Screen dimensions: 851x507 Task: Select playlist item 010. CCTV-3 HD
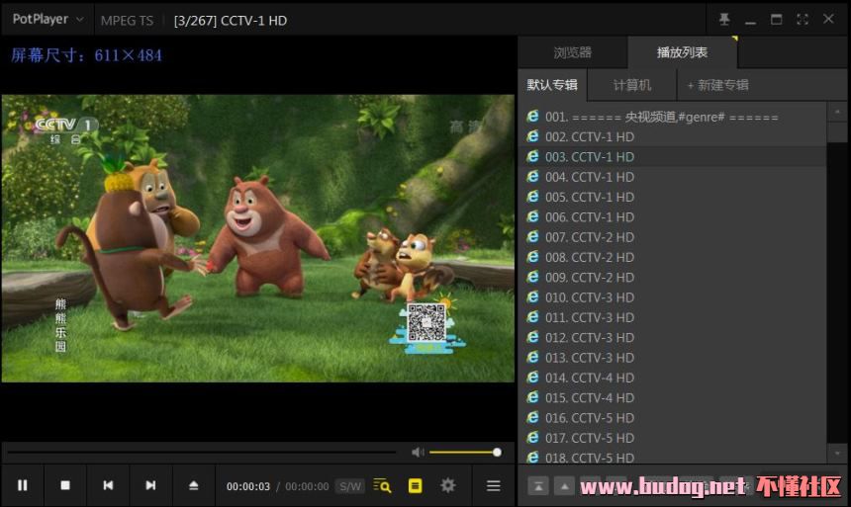click(672, 297)
